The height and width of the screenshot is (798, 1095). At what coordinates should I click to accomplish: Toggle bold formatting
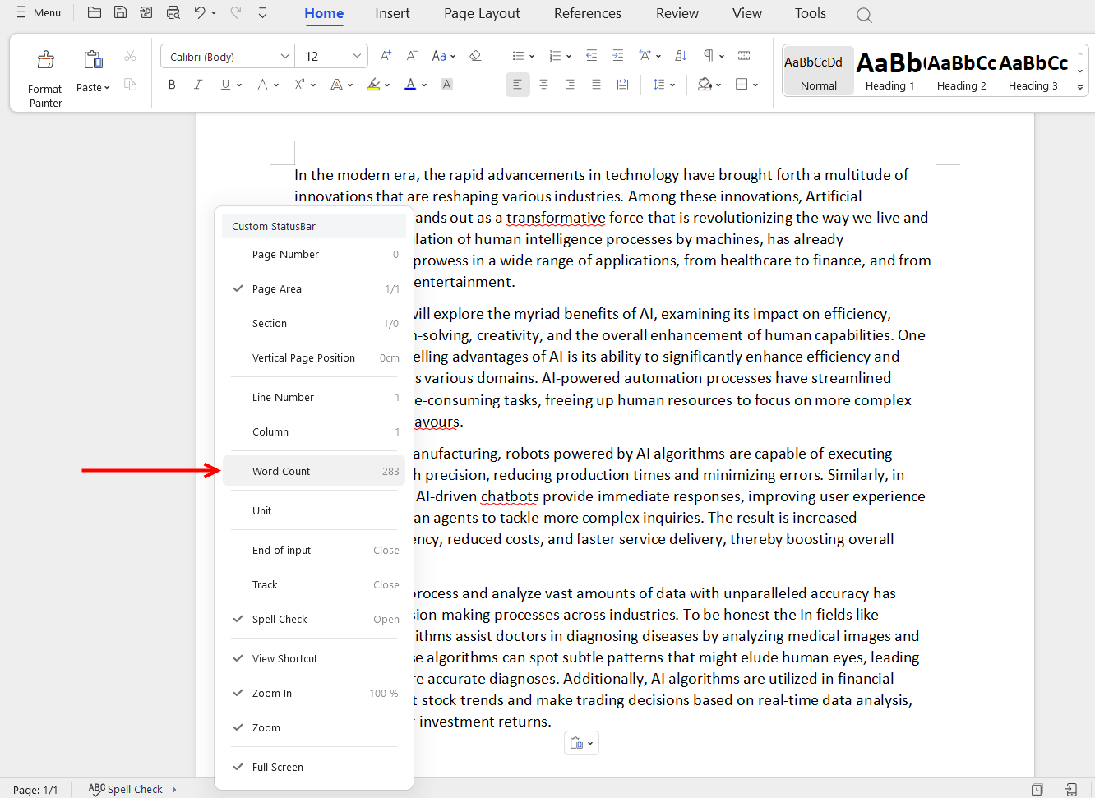pyautogui.click(x=172, y=85)
